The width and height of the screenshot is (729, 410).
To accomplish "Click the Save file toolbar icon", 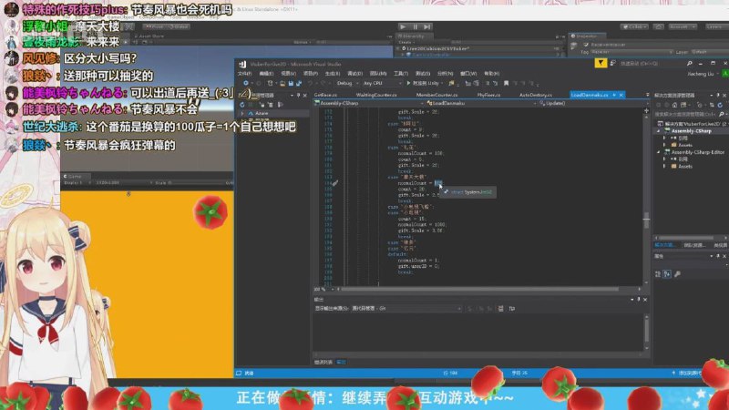I will [291, 83].
